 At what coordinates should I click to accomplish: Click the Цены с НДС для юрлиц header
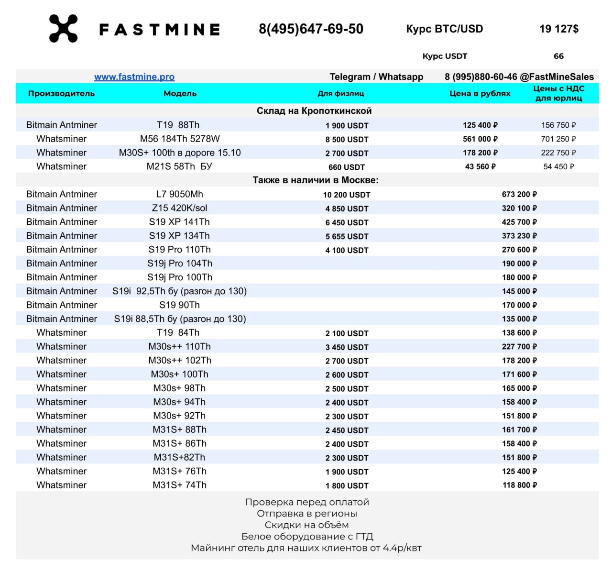559,93
